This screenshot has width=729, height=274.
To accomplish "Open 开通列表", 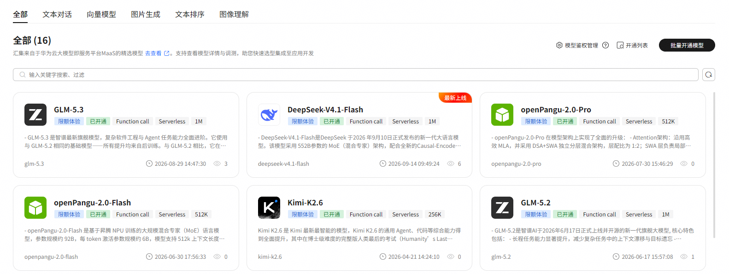I will [x=637, y=45].
